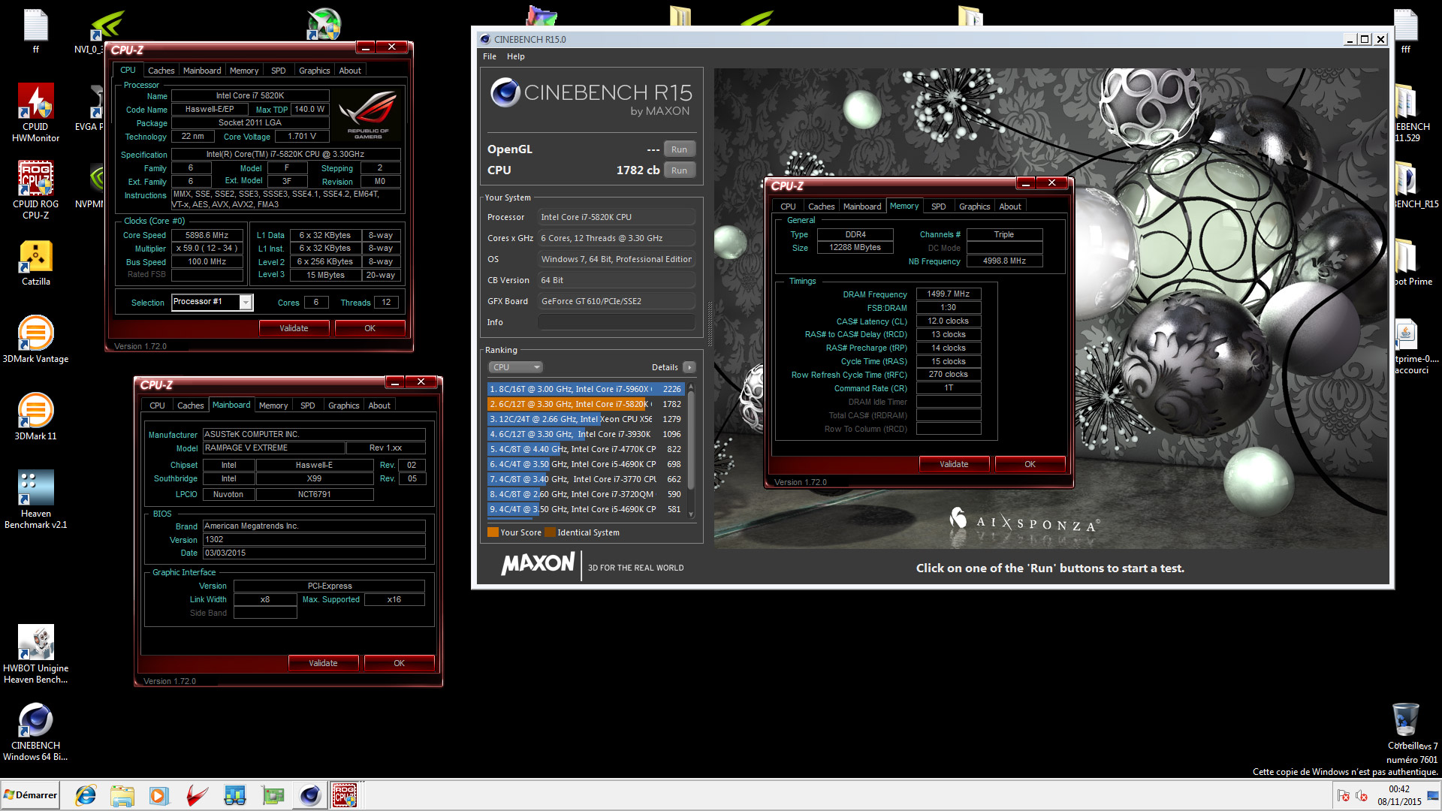Click the Cinebench Info input field
Screen dimensions: 1442x811
pyautogui.click(x=616, y=322)
